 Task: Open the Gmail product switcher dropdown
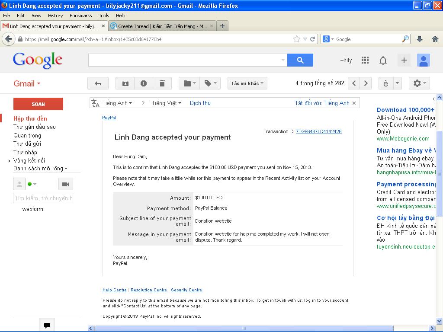pyautogui.click(x=27, y=83)
